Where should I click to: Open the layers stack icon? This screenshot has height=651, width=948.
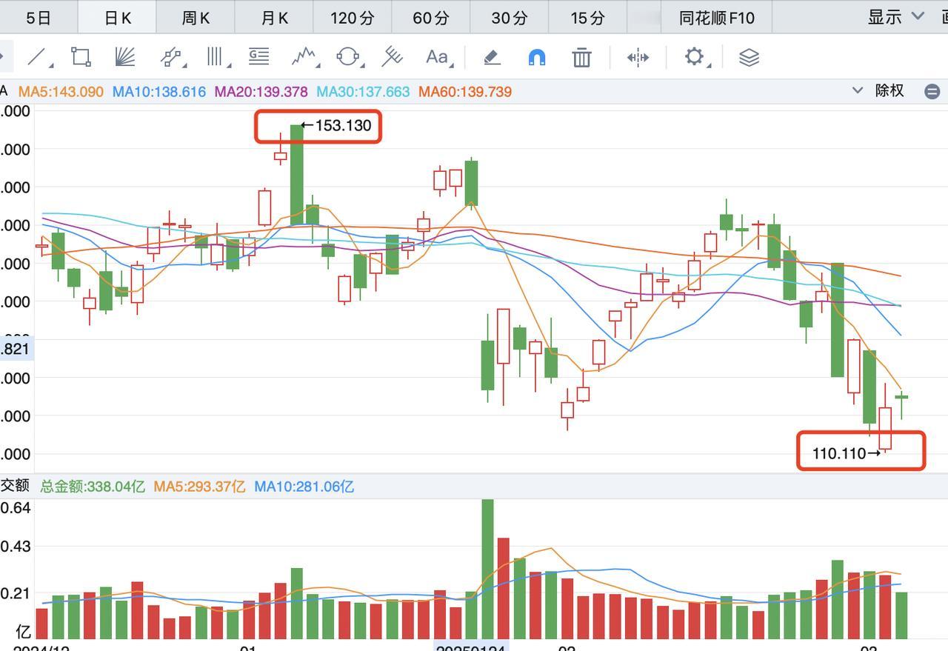tap(749, 57)
